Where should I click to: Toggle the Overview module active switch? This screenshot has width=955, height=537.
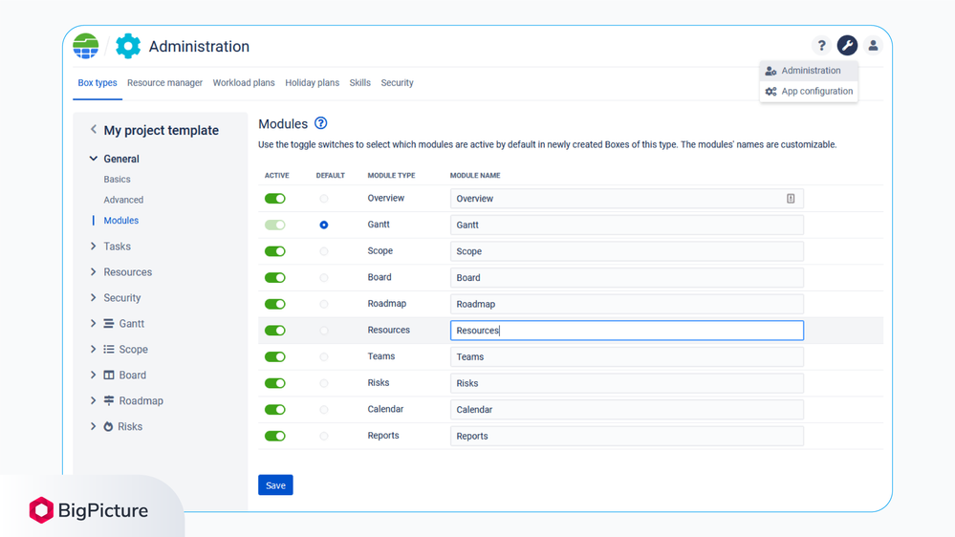tap(274, 199)
